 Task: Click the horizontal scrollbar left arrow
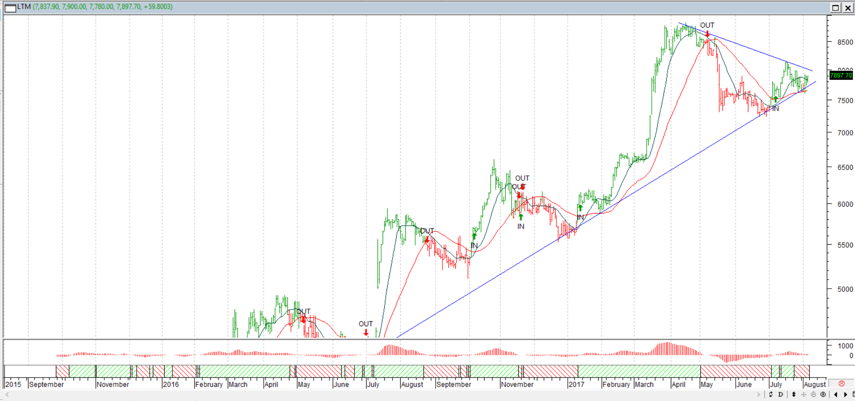pos(7,395)
